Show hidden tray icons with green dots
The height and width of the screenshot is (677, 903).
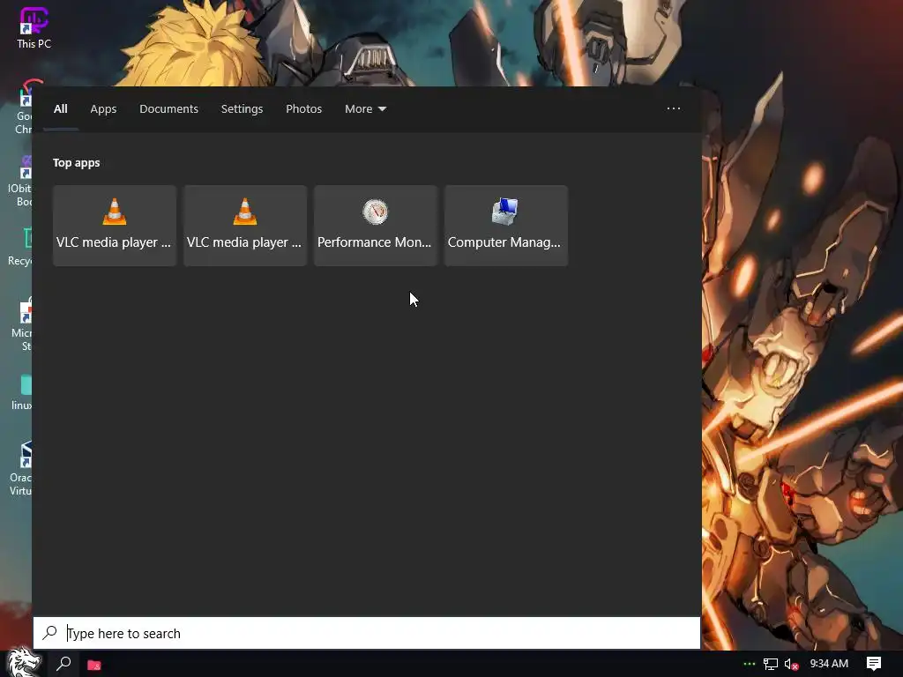pos(749,664)
